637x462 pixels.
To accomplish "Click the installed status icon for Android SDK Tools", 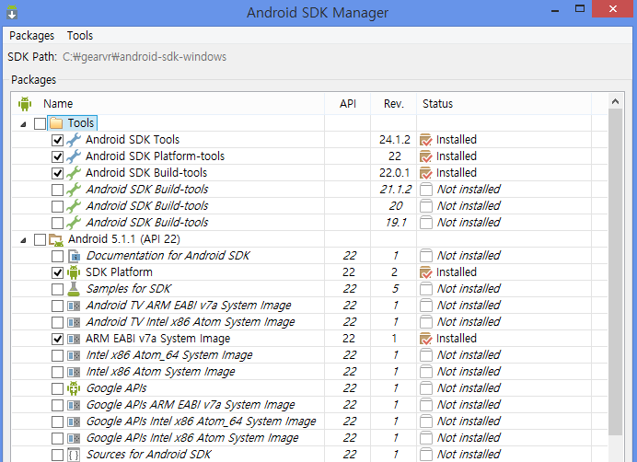I will point(426,140).
